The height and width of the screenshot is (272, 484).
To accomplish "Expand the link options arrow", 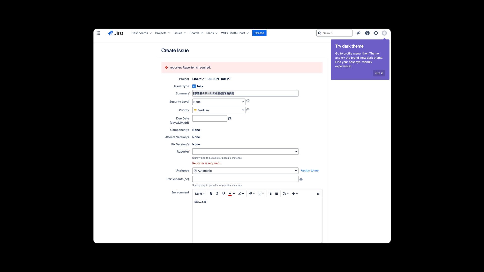I will coord(254,194).
